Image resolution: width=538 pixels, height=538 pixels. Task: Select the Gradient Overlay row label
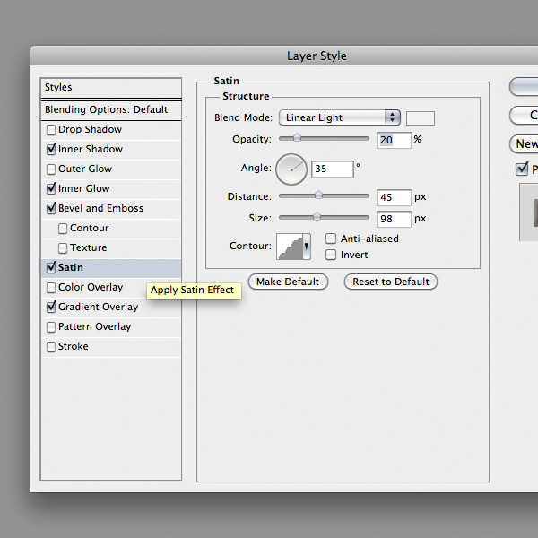pos(98,307)
